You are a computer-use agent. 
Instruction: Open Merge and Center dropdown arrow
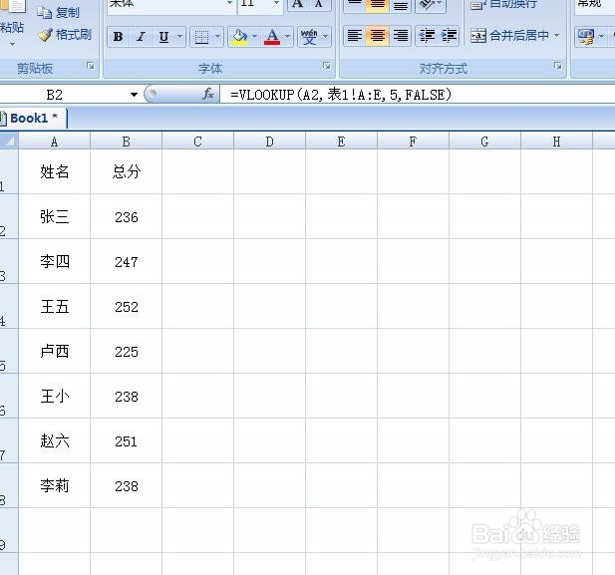point(557,36)
